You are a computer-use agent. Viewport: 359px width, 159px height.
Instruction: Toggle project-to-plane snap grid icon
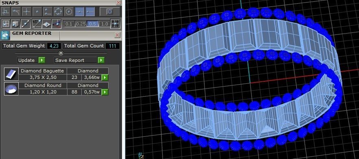(6, 24)
